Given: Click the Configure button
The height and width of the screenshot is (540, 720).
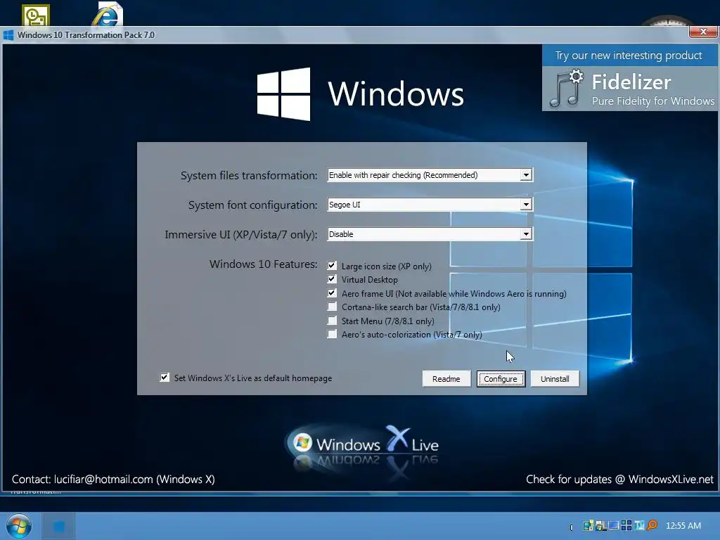Looking at the screenshot, I should pos(501,379).
